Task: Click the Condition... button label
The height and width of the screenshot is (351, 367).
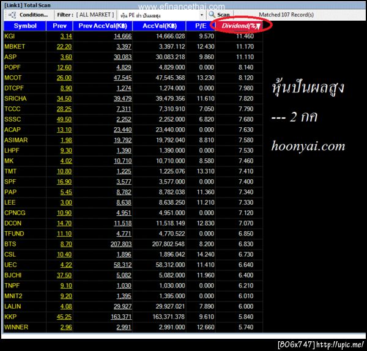Action: click(x=34, y=15)
